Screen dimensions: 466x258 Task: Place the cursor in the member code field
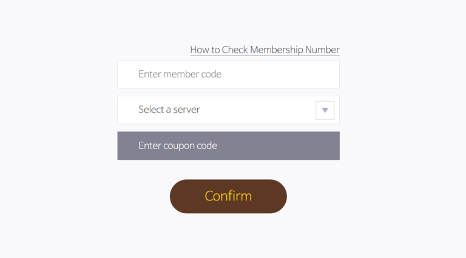click(228, 74)
